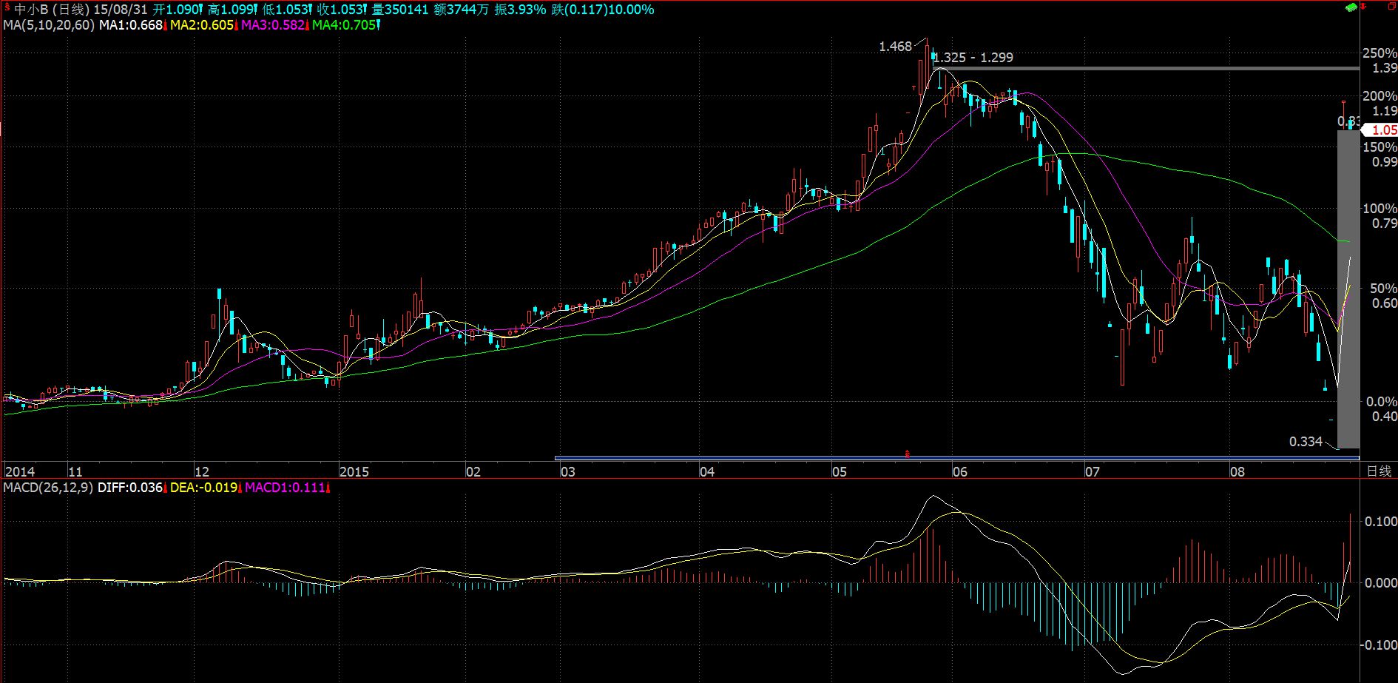Click the 1.468 peak price label
1398x683 pixels.
[895, 47]
